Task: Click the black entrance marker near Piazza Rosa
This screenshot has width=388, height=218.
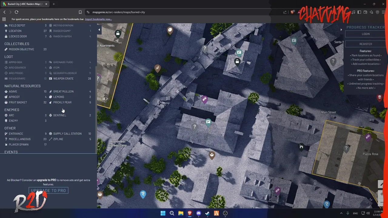Action: [x=301, y=147]
